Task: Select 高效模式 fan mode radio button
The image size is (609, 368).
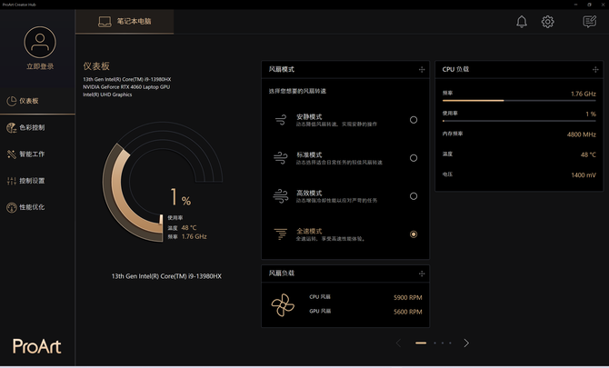Action: point(414,196)
